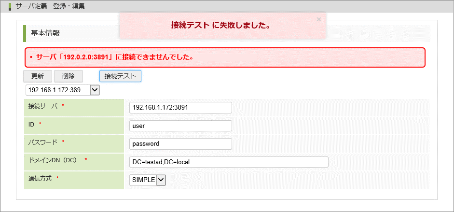Click the 接続テスト に失敗しました toast text
Screen dimensions: 454x212
220,25
